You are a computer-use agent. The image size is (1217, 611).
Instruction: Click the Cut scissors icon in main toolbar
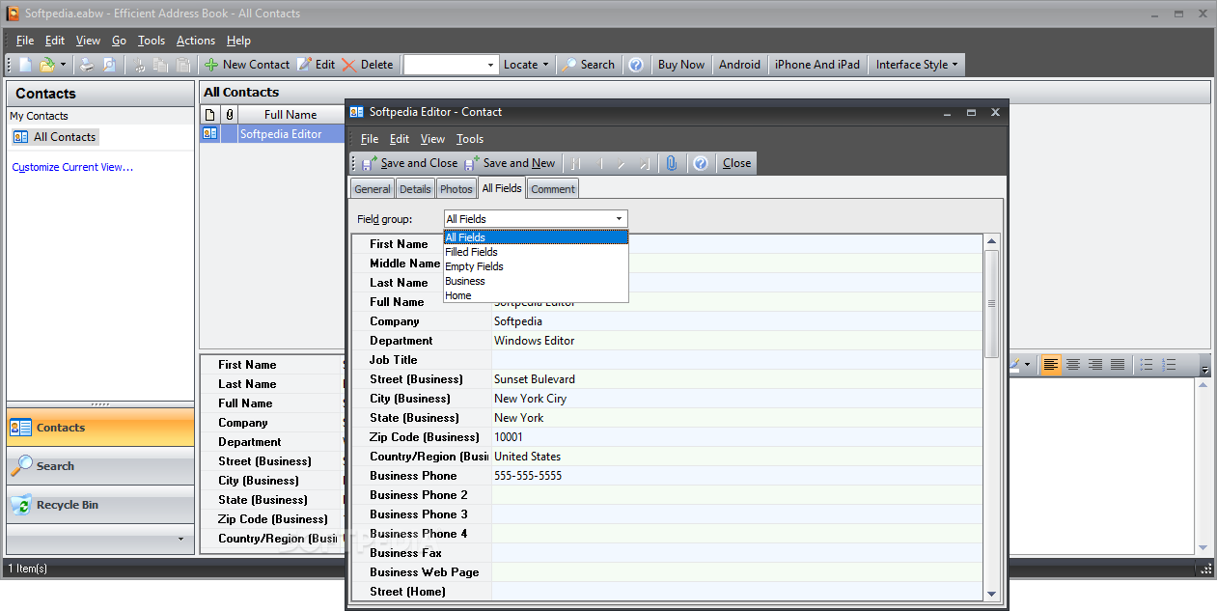point(140,65)
